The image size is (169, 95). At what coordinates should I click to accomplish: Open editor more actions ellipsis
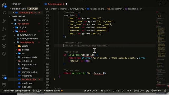click(x=165, y=4)
